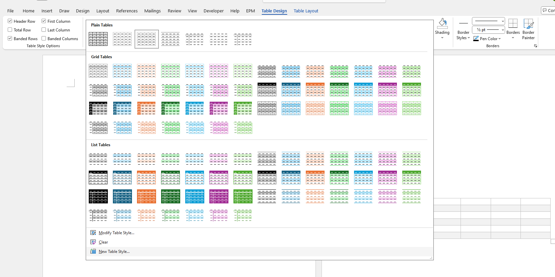
Task: Grab the gallery resize handle corner
Action: 431,258
